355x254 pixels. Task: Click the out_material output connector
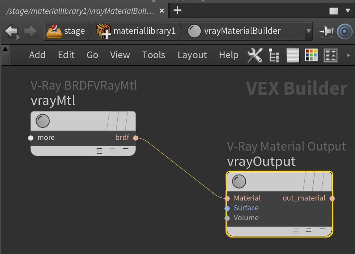(332, 198)
